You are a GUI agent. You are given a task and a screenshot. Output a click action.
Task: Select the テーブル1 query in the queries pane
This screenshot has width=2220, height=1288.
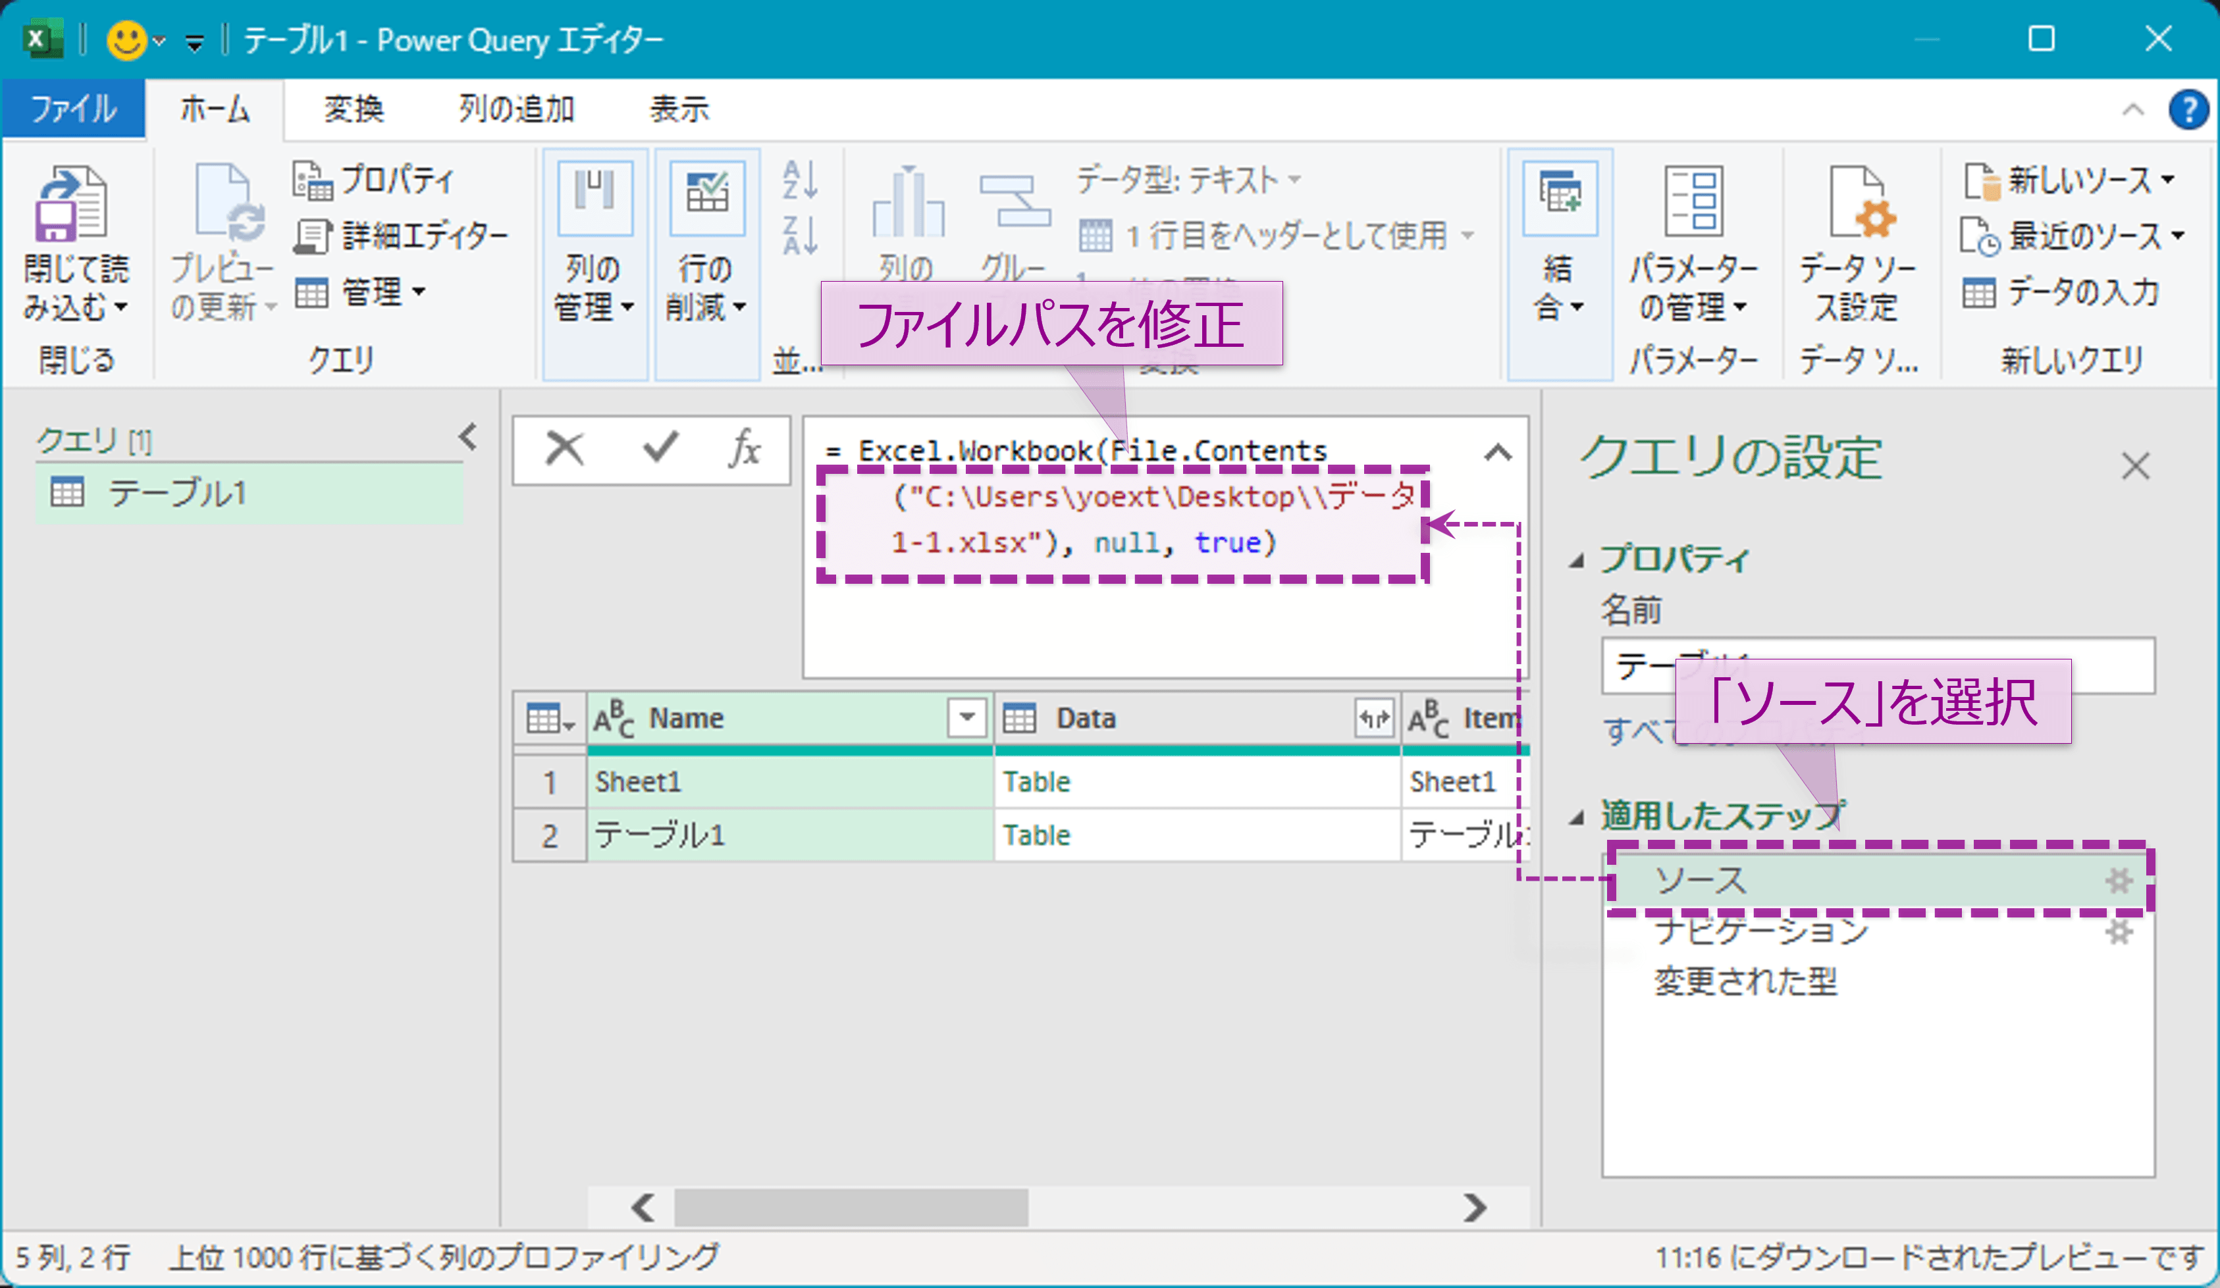pos(176,493)
